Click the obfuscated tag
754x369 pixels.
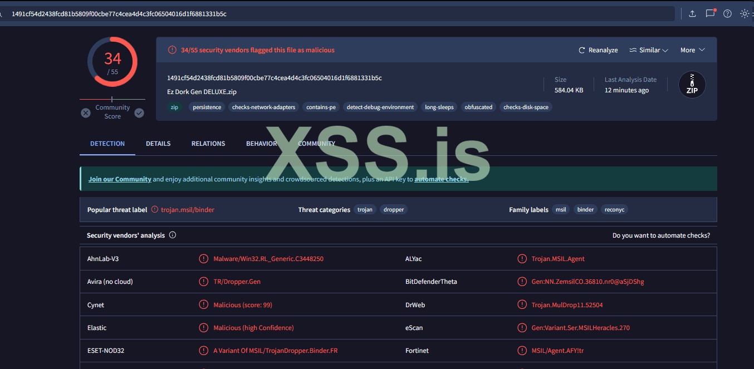click(478, 107)
